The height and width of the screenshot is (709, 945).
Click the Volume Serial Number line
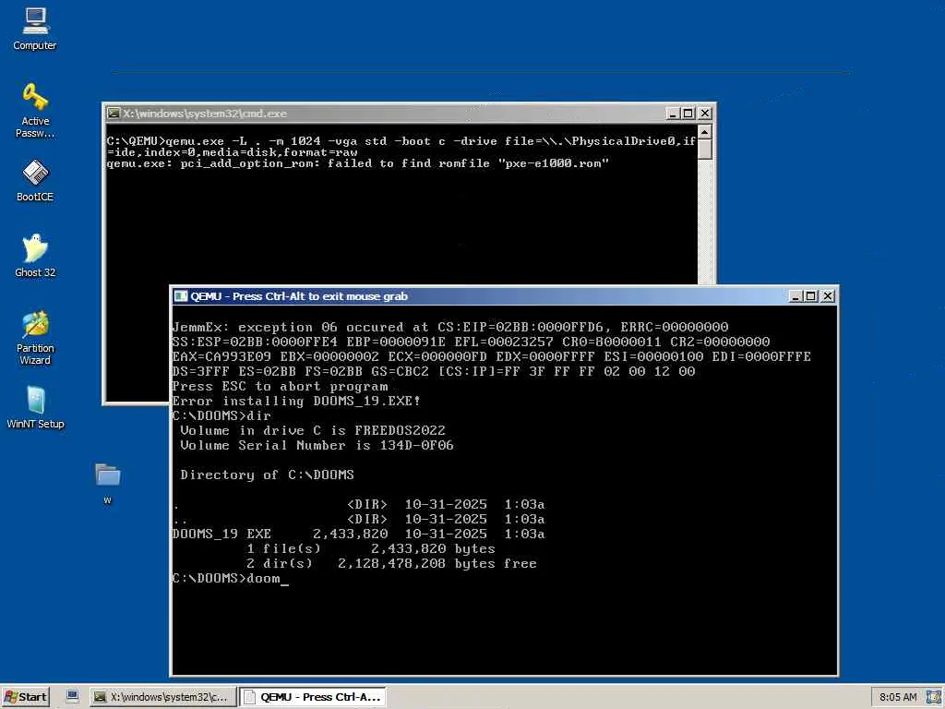(317, 446)
